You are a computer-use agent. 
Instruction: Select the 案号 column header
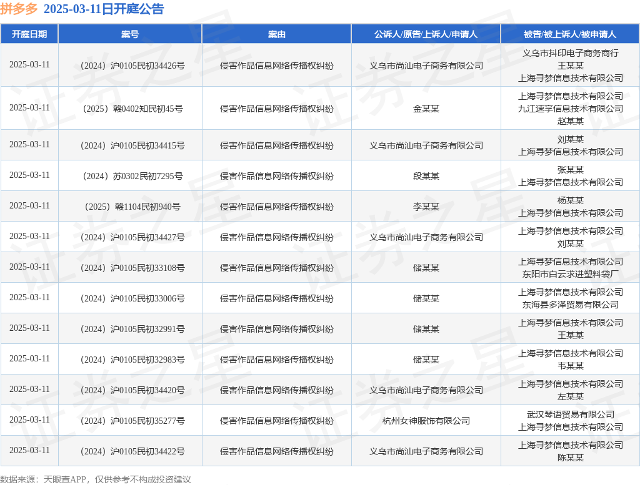(130, 34)
